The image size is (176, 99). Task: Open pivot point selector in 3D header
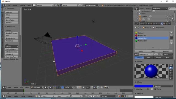51,87
